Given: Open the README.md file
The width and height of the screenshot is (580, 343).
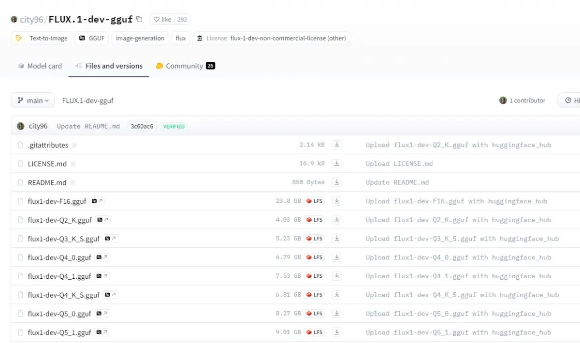Looking at the screenshot, I should coord(47,183).
